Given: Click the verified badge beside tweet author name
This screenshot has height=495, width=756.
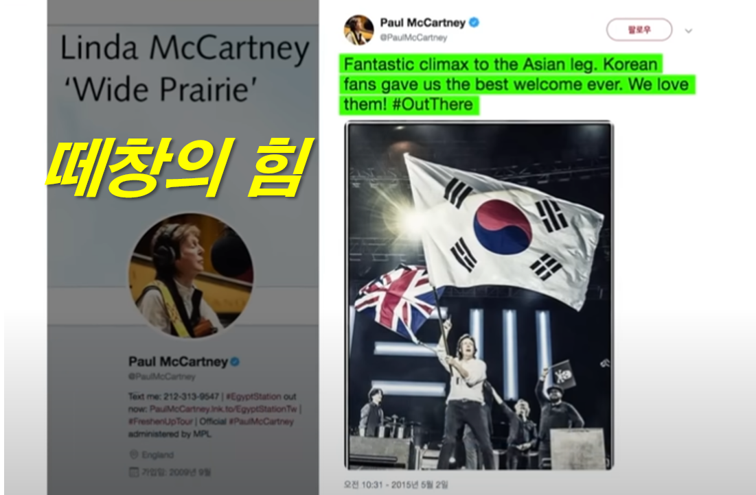Looking at the screenshot, I should pos(474,22).
